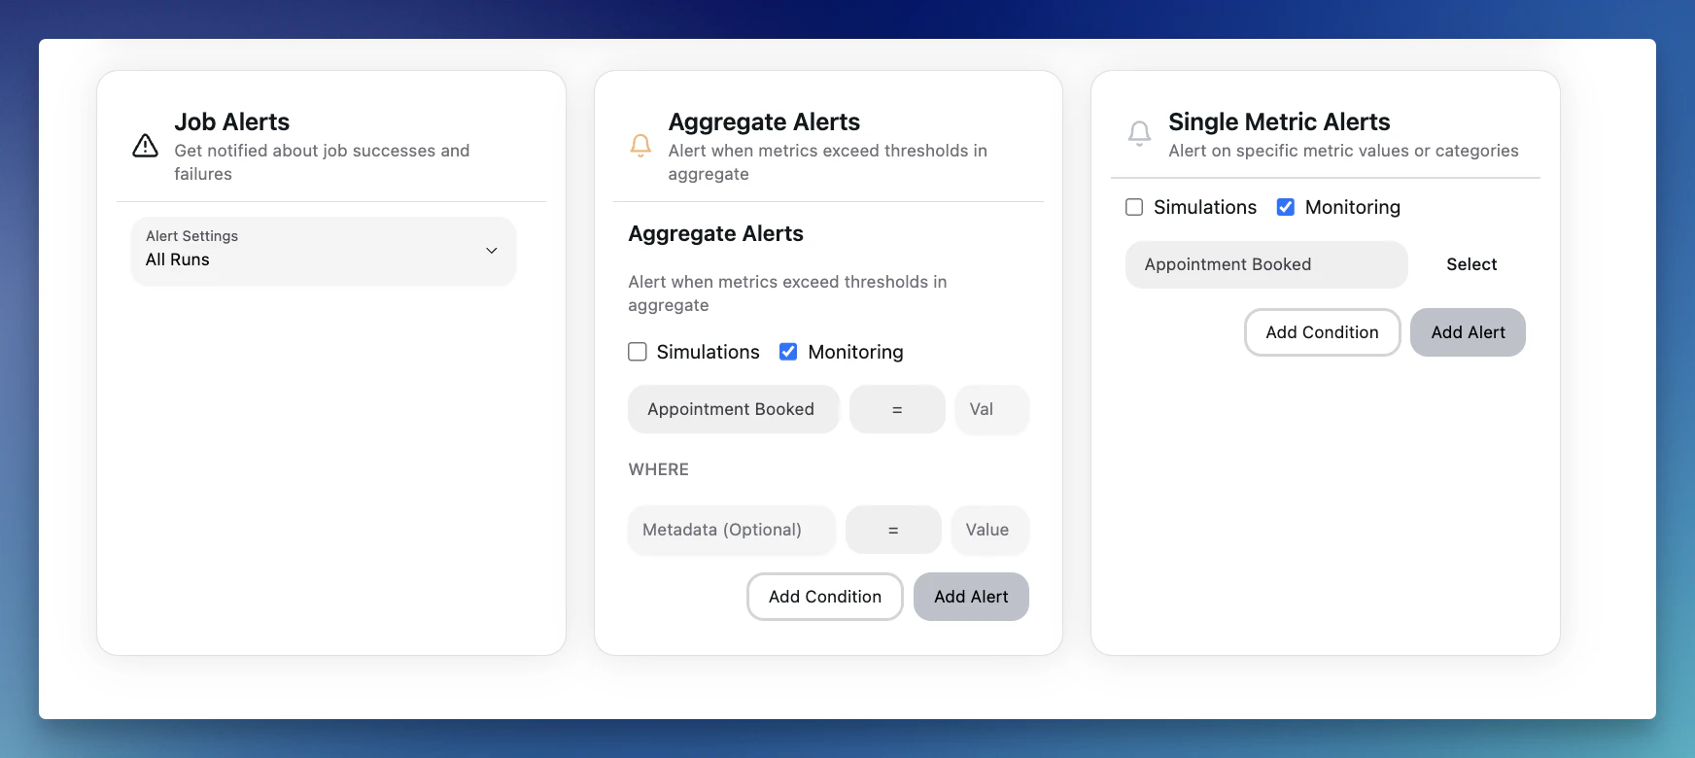Choose the operator beside Metadata (Optional)
The height and width of the screenshot is (758, 1695).
pos(893,530)
